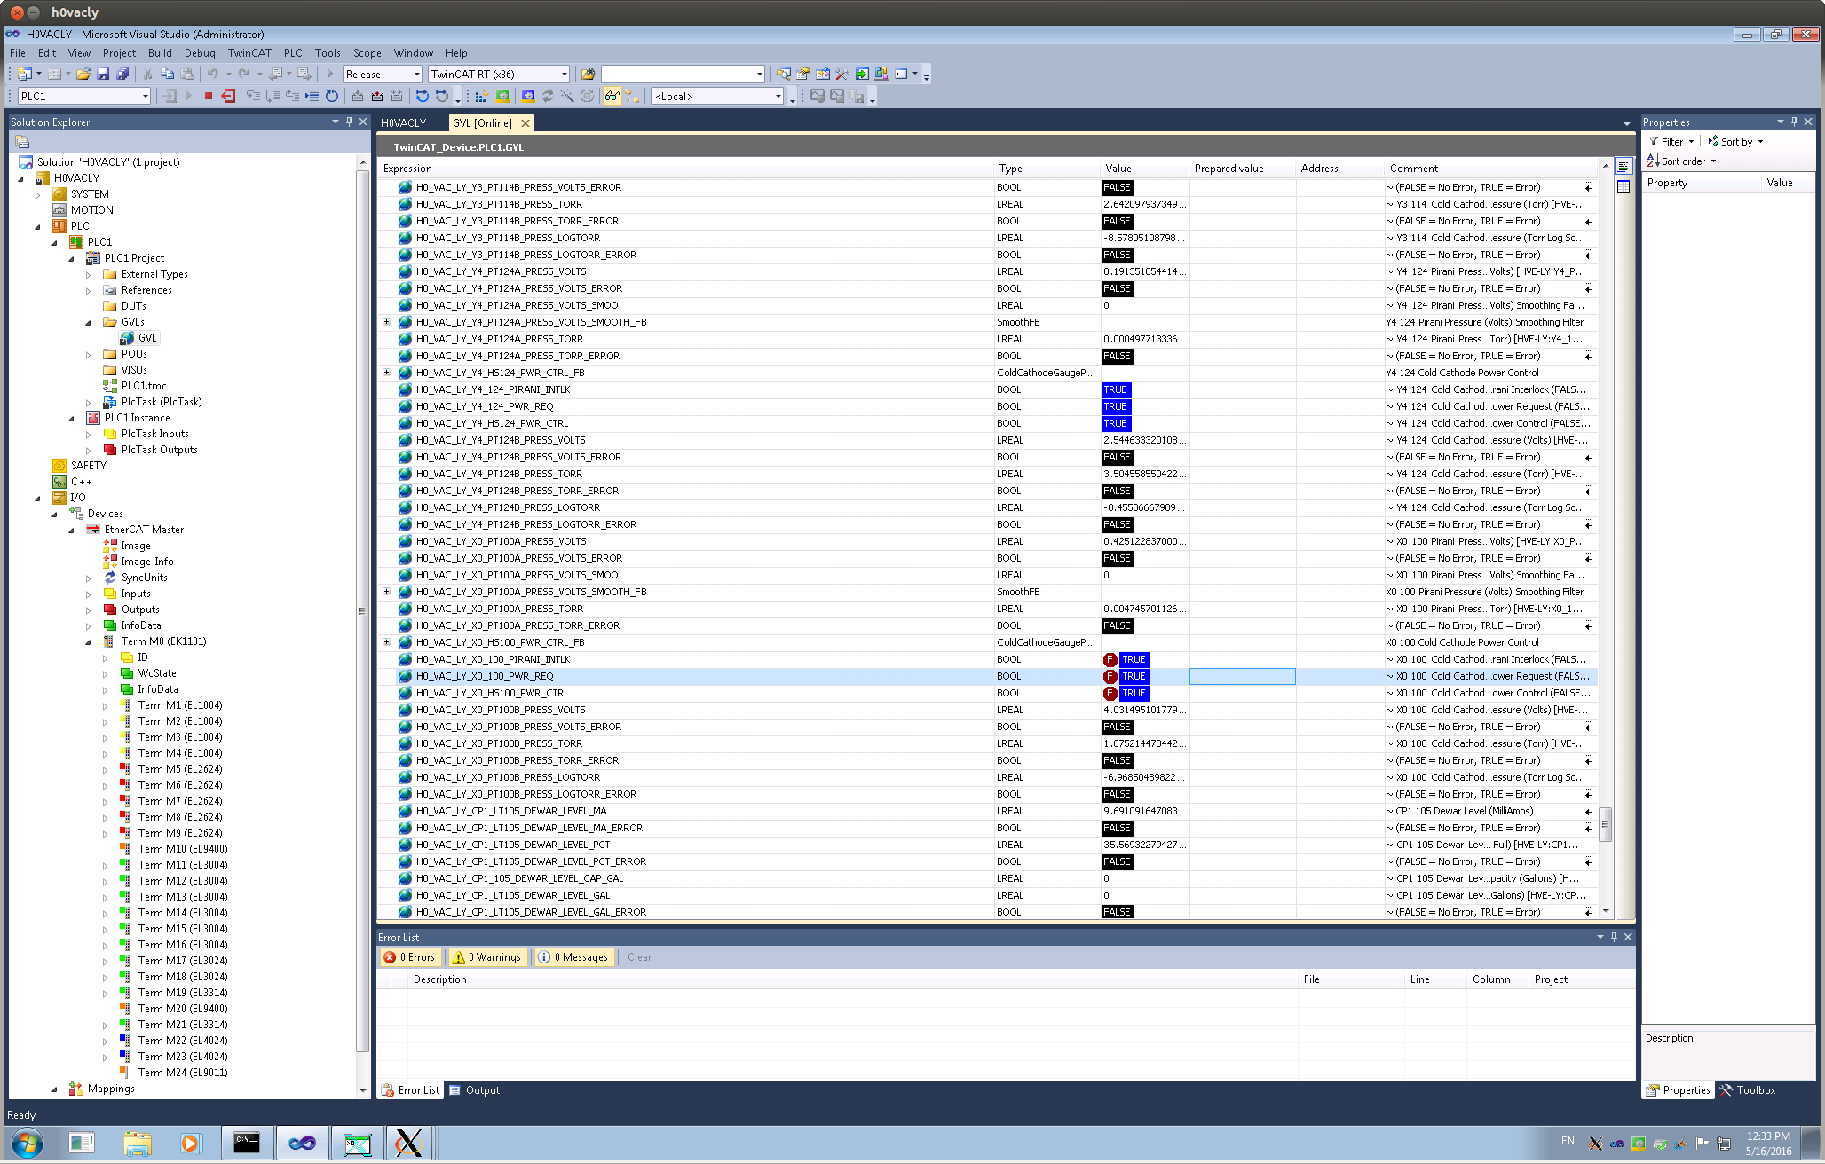The width and height of the screenshot is (1825, 1164).
Task: Expand the POUs folder
Action: pos(89,354)
